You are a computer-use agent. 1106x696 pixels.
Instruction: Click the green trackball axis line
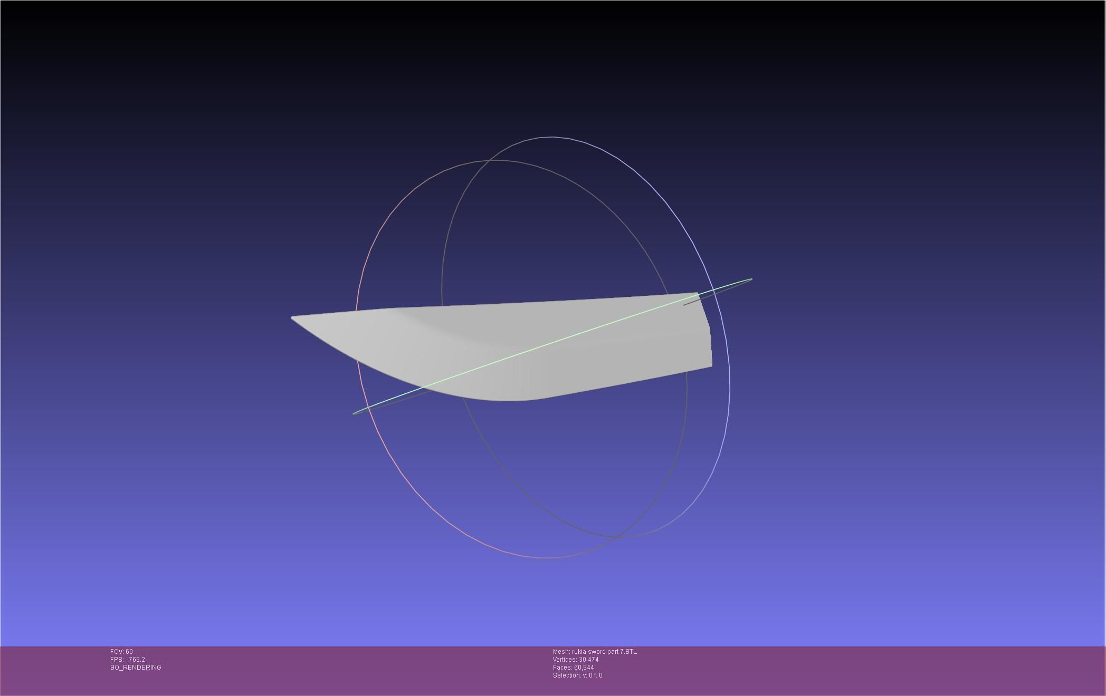pos(552,346)
